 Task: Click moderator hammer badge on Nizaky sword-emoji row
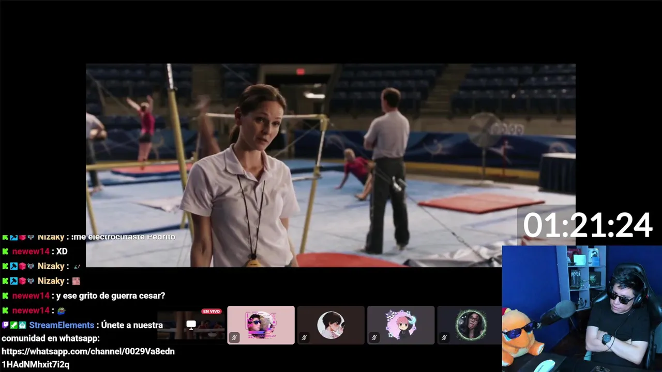coord(14,267)
